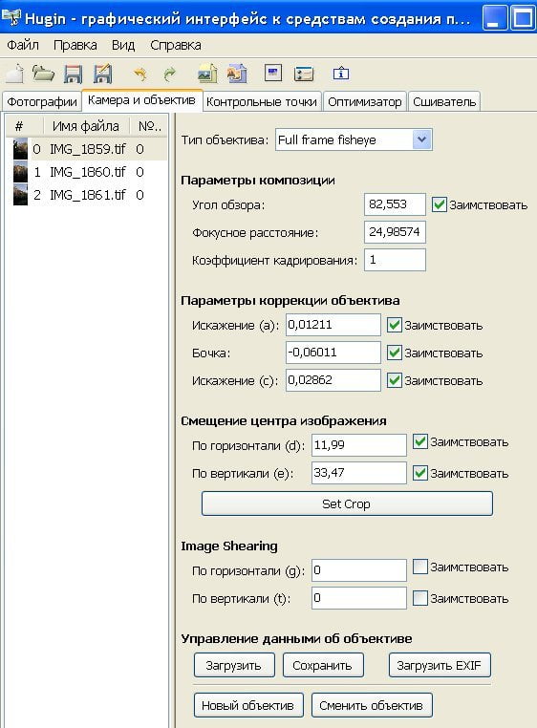This screenshot has width=537, height=728.
Task: Click the Загрузить EXIF button
Action: [440, 665]
